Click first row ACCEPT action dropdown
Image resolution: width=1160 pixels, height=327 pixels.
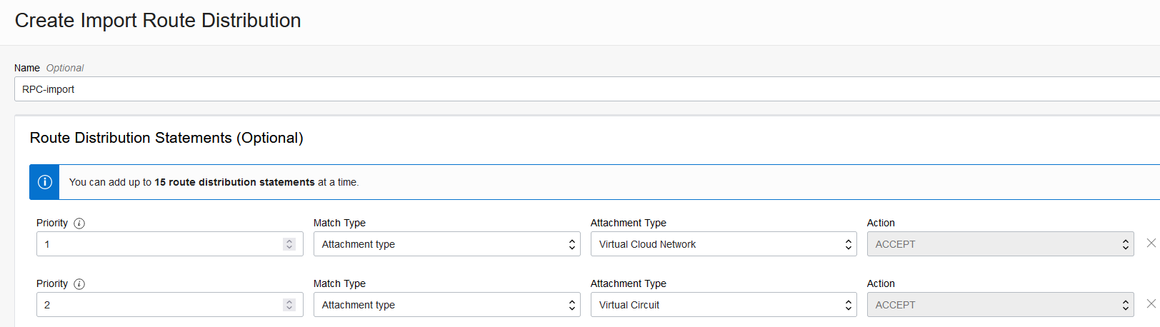(x=999, y=244)
